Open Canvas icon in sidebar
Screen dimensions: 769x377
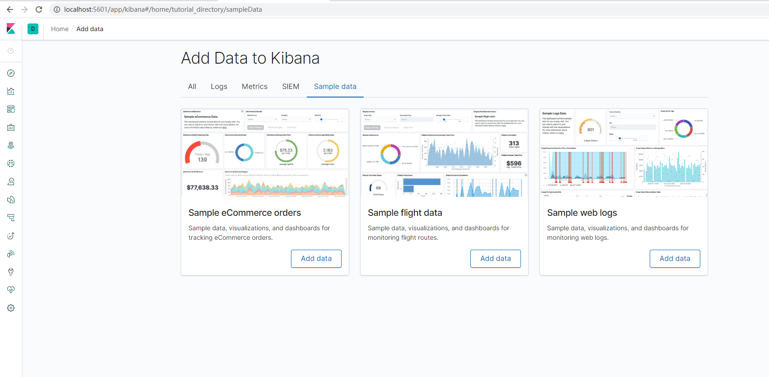coord(11,127)
